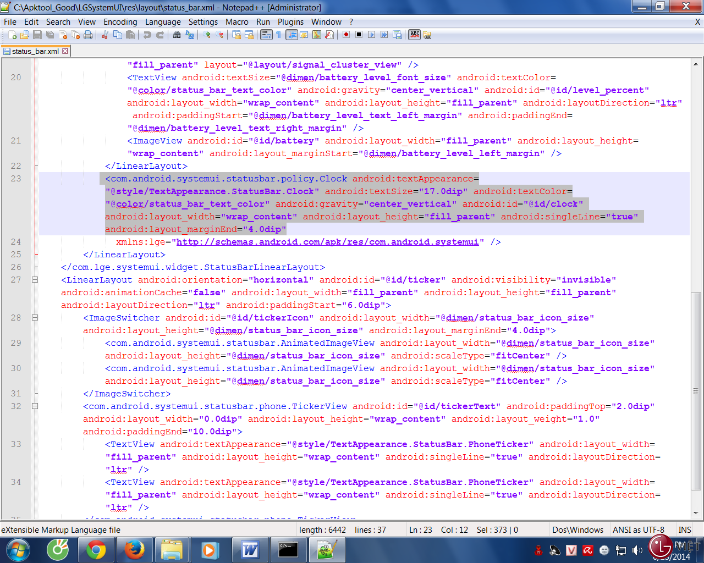704x563 pixels.
Task: Click the Close All toolbar icon
Action: [x=75, y=35]
